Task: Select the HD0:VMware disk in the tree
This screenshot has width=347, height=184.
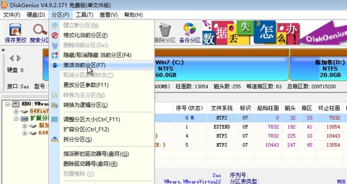Action: click(35, 103)
